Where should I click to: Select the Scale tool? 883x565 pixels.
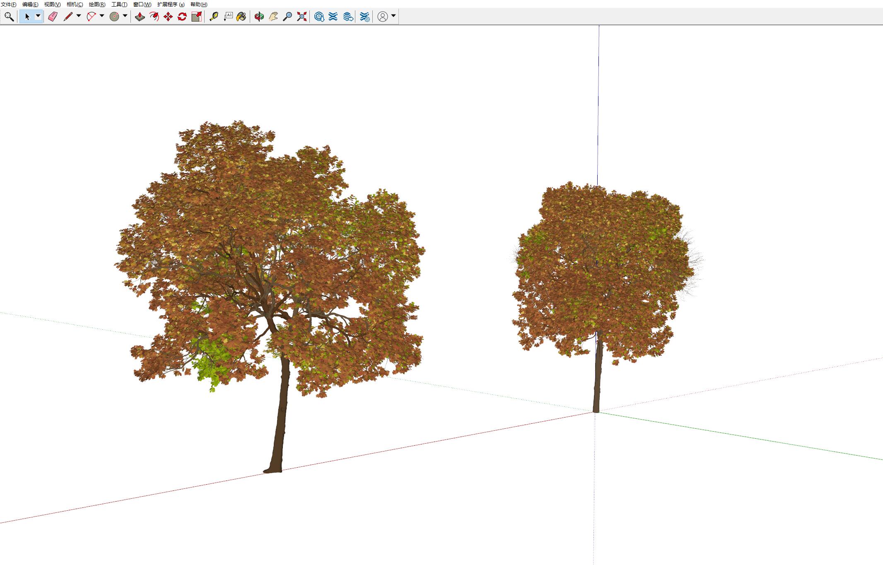pyautogui.click(x=196, y=17)
